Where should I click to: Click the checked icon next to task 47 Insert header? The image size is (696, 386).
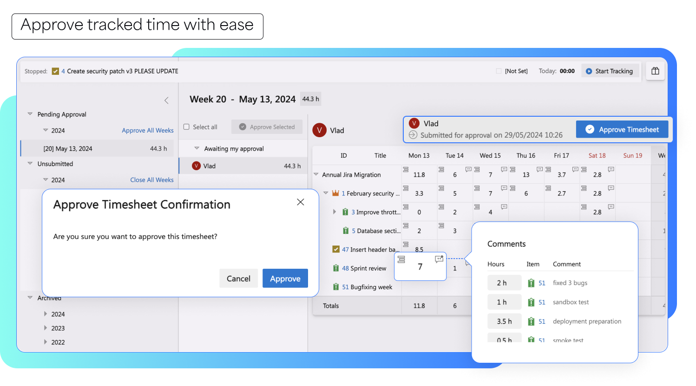[336, 249]
